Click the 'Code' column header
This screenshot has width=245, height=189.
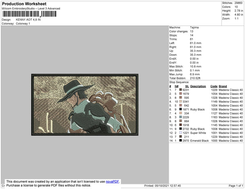(x=214, y=86)
